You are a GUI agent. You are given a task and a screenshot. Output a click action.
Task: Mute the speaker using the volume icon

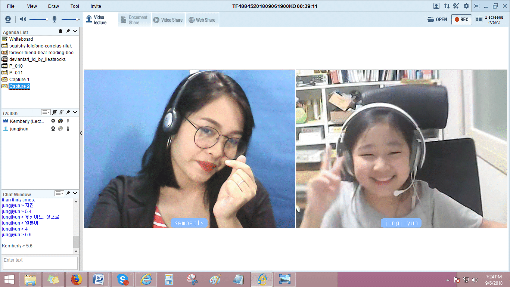coord(23,19)
